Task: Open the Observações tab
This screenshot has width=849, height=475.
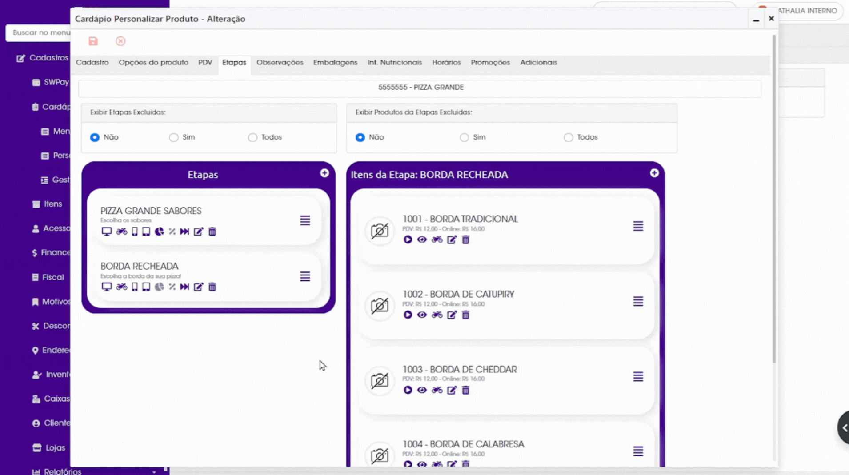Action: point(280,63)
